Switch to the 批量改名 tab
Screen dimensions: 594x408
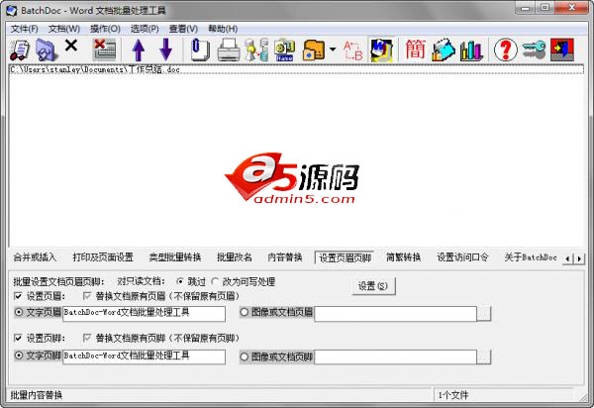pos(234,257)
